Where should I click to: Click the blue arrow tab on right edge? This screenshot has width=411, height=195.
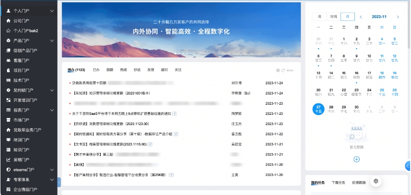click(408, 166)
